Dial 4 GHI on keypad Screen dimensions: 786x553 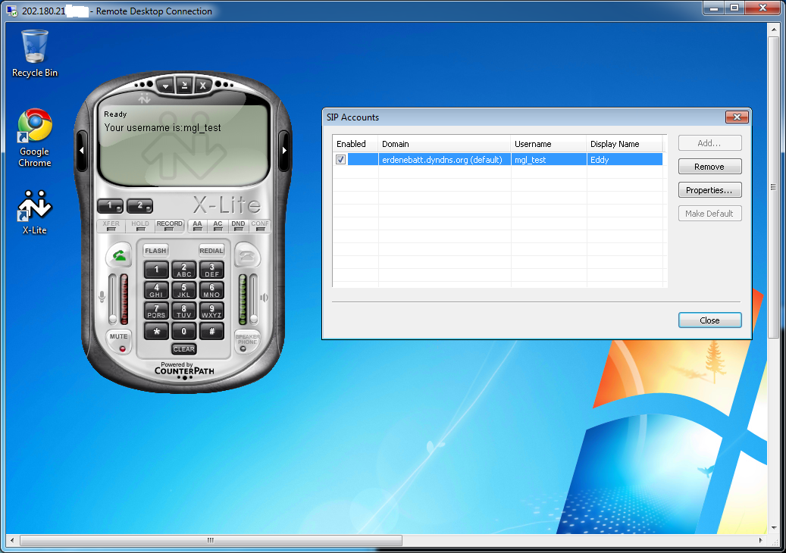tap(156, 291)
